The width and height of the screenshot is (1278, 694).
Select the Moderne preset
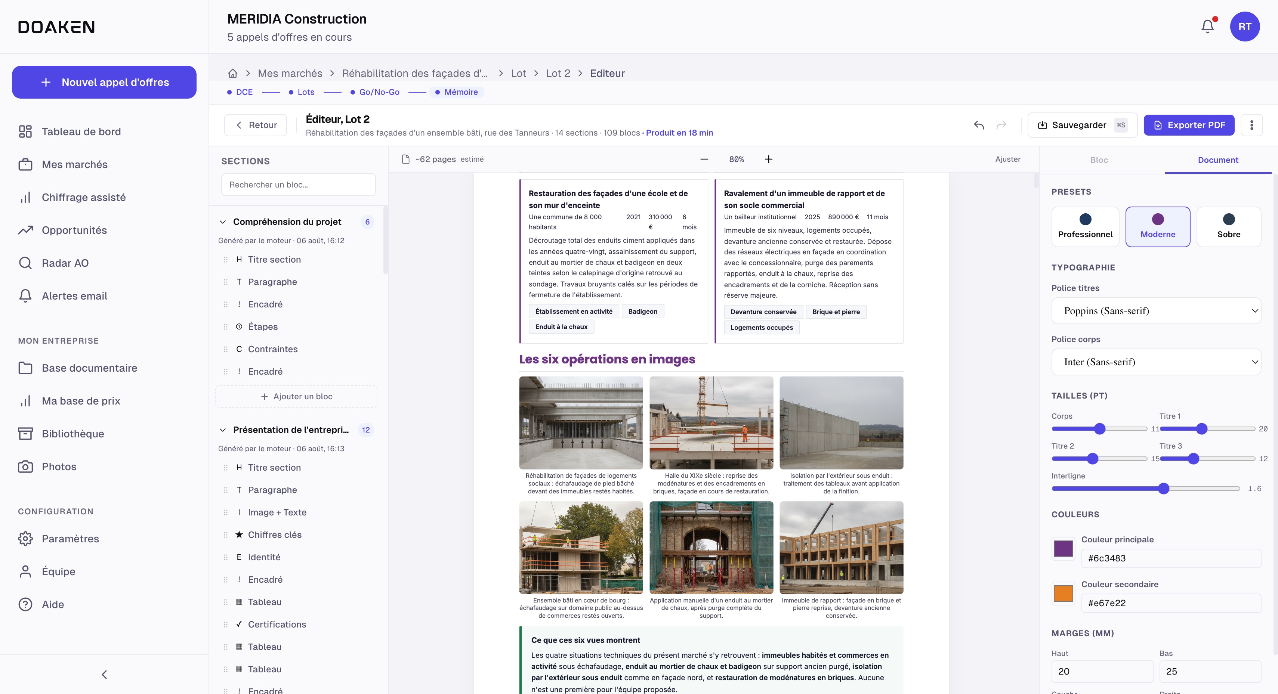1157,227
